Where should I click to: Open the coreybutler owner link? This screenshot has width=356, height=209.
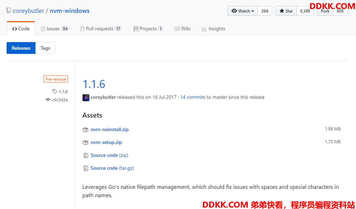click(x=29, y=11)
